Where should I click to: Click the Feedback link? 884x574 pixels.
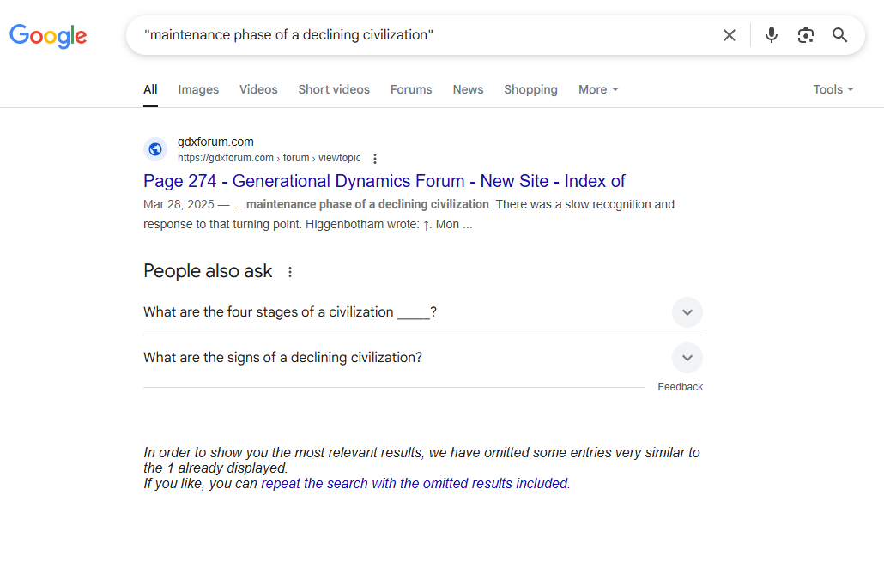[680, 387]
